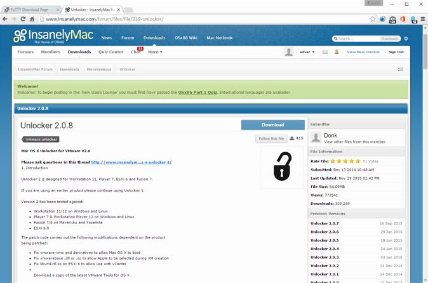Click the blue globe extension icon
428x283 pixels.
[382, 19]
